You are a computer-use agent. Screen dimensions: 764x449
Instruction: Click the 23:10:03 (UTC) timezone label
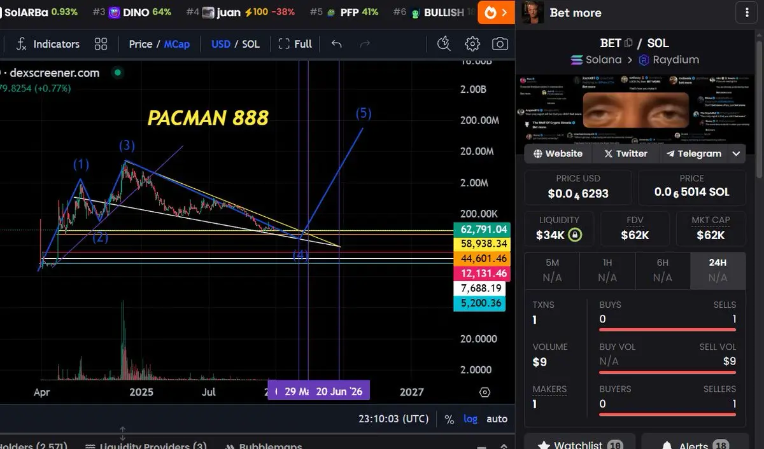tap(393, 419)
